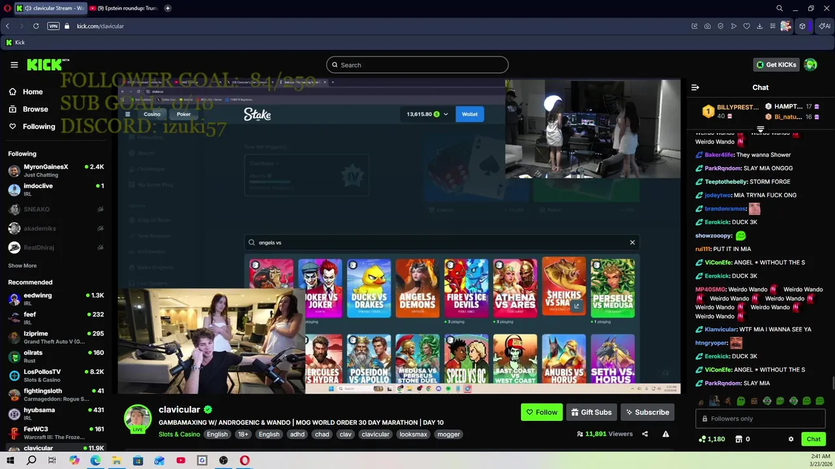Click the Subscribe button
835x469 pixels.
pyautogui.click(x=647, y=412)
